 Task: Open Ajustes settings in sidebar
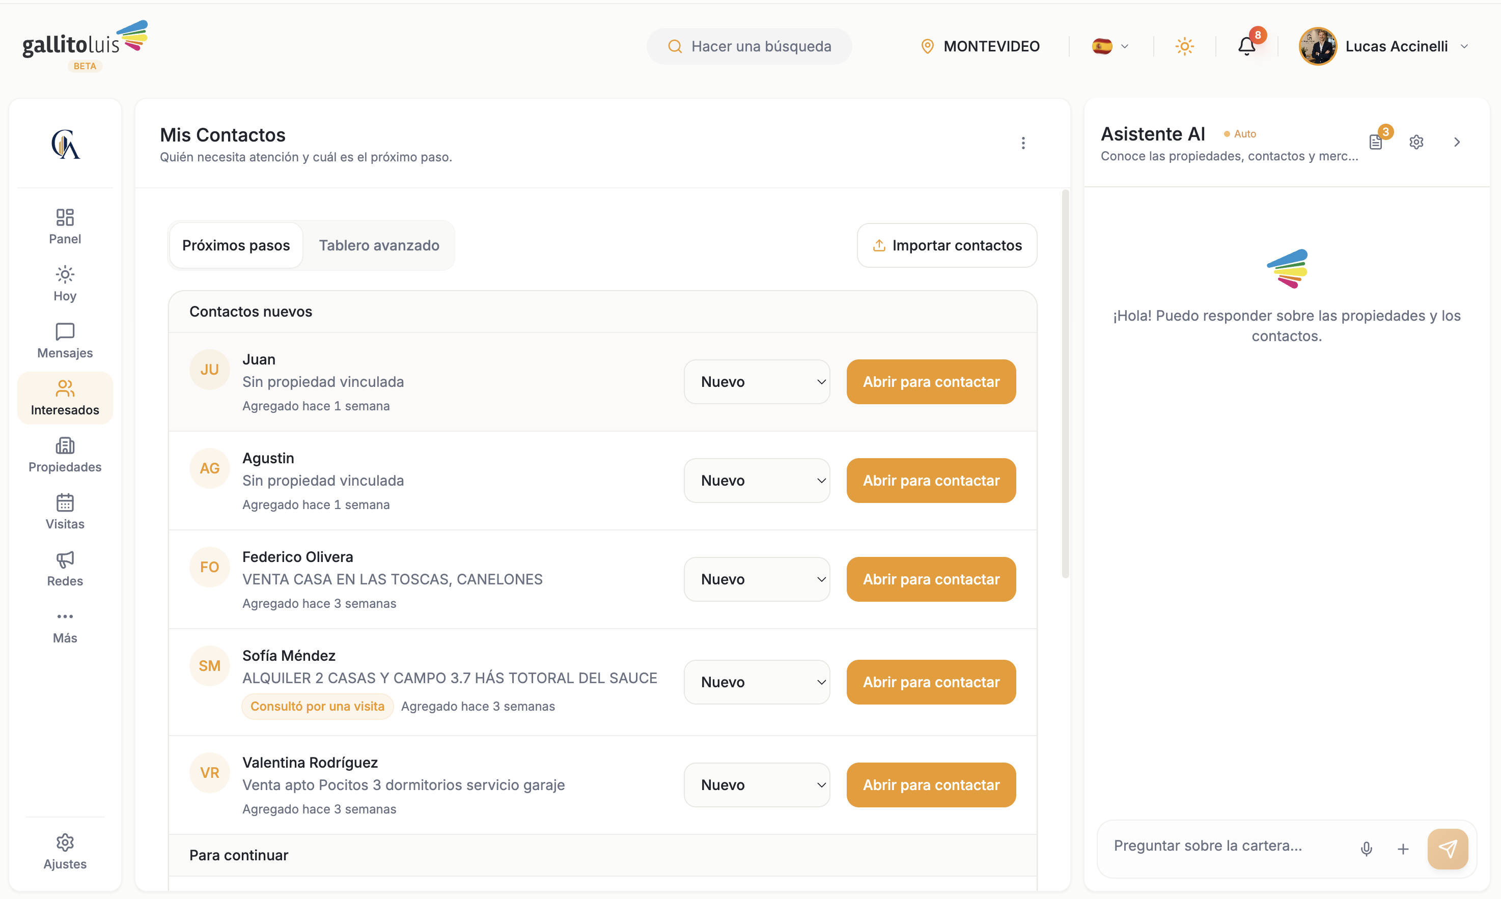tap(65, 852)
